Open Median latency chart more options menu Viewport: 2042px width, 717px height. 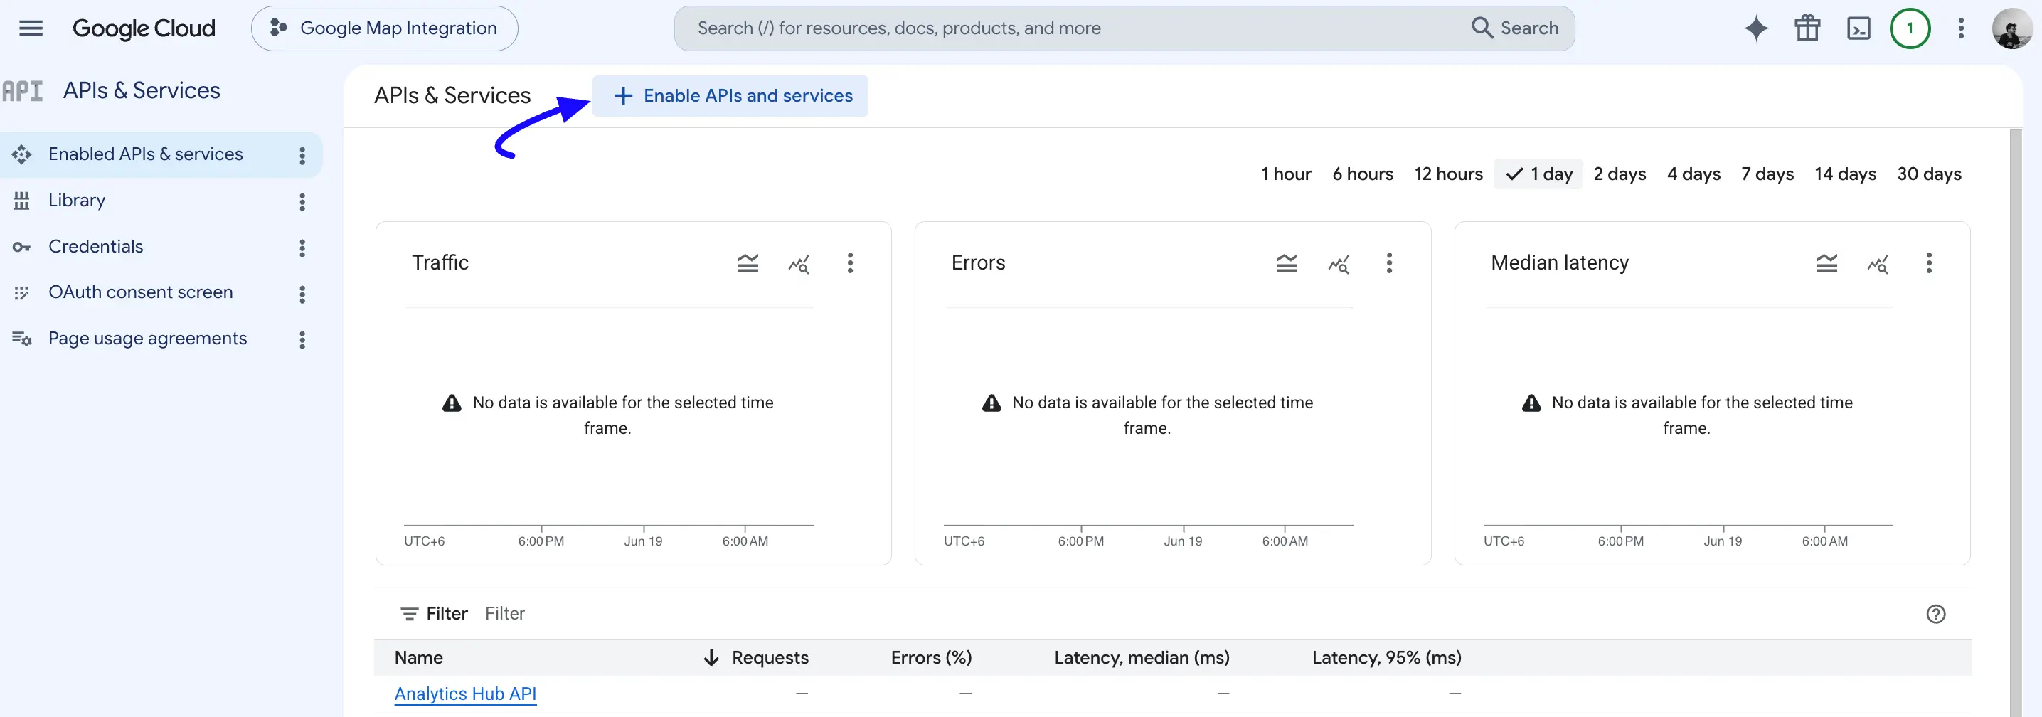coord(1929,263)
